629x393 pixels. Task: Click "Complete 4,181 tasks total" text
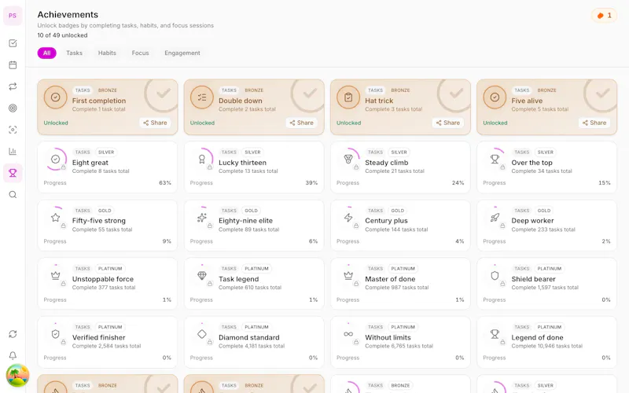(x=252, y=346)
